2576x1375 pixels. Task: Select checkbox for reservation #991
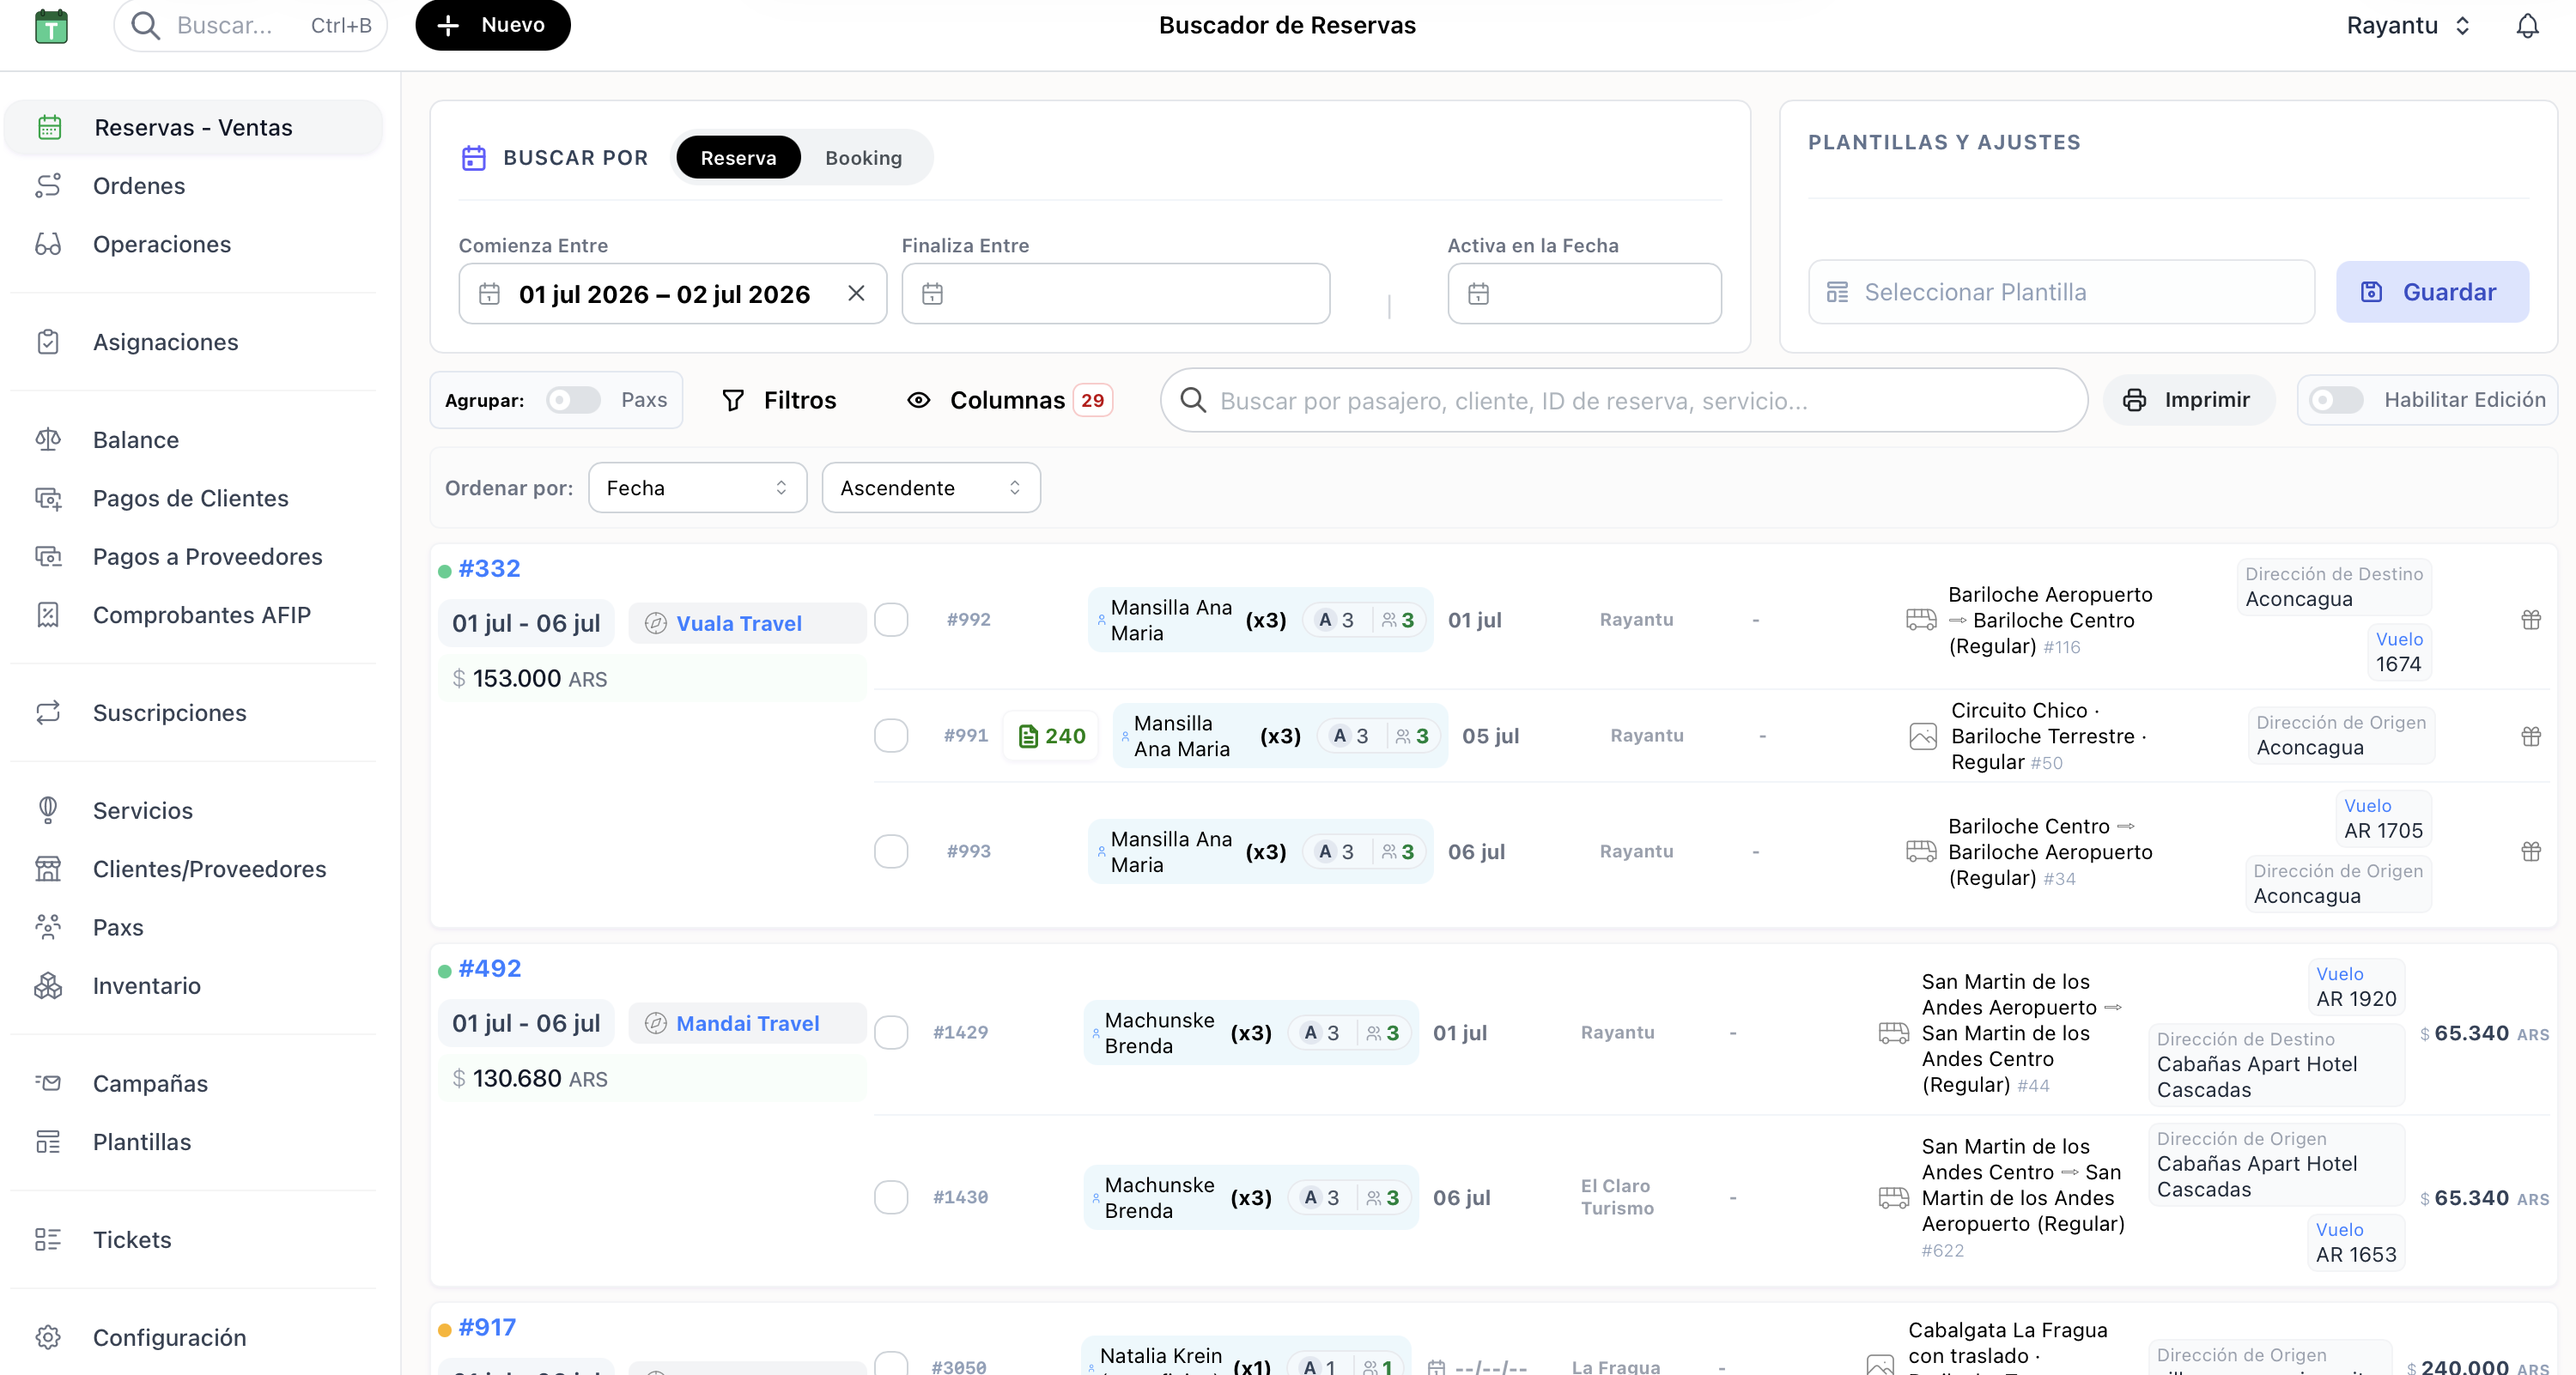tap(891, 736)
